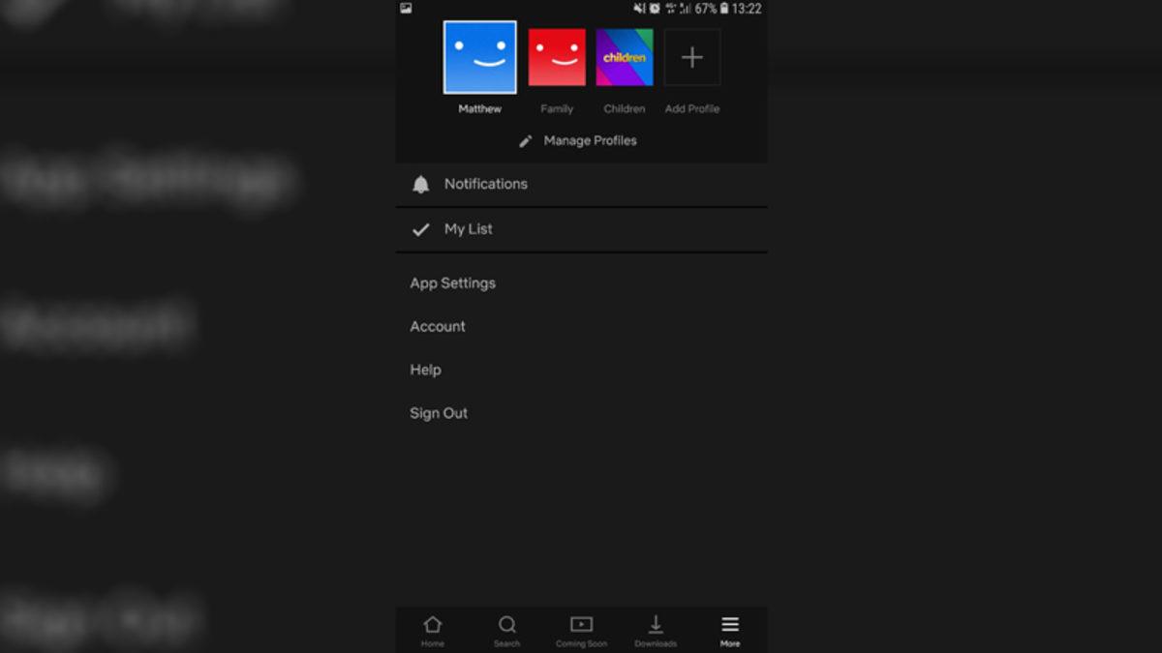
Task: Click the My List checkmark icon
Action: coord(419,229)
